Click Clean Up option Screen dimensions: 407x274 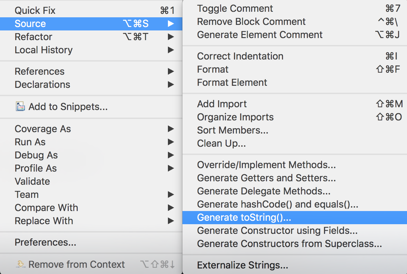[x=221, y=143]
